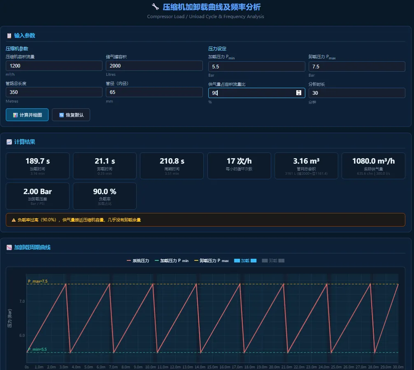
Task: Click the P_max=7.5 chart annotation
Action: pyautogui.click(x=38, y=281)
